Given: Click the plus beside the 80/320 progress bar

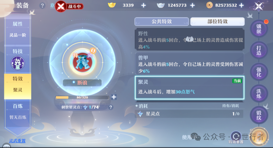Looking at the screenshot, I should (114, 97).
